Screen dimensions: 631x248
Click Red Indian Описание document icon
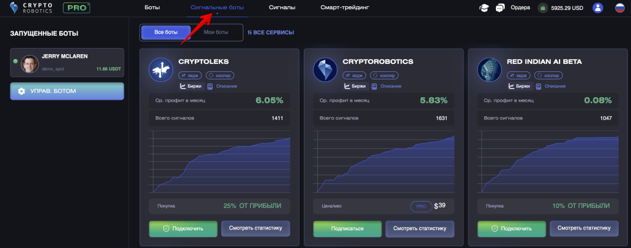(x=538, y=86)
